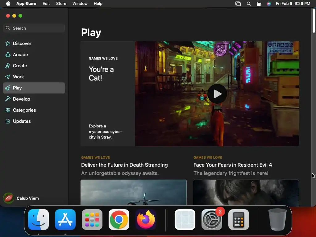Image resolution: width=316 pixels, height=237 pixels.
Task: Click the Search field in the sidebar
Action: 34,28
